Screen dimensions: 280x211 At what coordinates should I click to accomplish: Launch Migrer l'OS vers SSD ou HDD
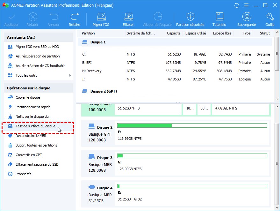tap(39, 47)
